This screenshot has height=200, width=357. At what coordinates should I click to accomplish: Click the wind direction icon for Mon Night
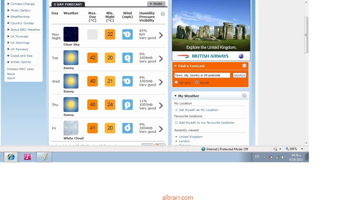pyautogui.click(x=128, y=34)
